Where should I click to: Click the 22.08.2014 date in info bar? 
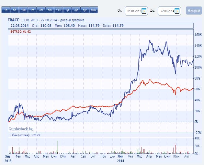19,26
